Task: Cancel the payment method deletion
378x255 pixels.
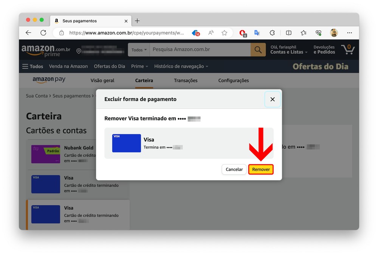Action: click(234, 169)
